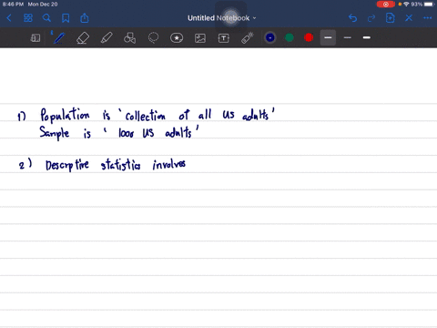Tap the handwritten word 'statistics'

click(121, 165)
